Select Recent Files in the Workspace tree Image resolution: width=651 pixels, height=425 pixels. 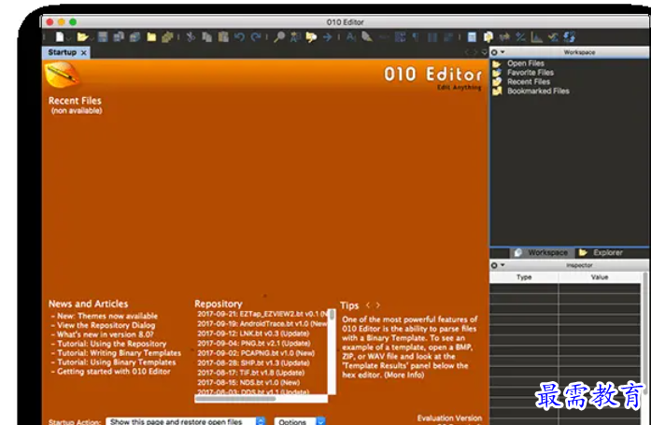tap(529, 81)
